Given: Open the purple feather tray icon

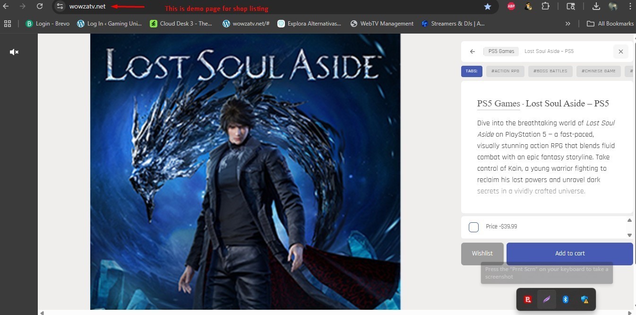Looking at the screenshot, I should pos(547,299).
